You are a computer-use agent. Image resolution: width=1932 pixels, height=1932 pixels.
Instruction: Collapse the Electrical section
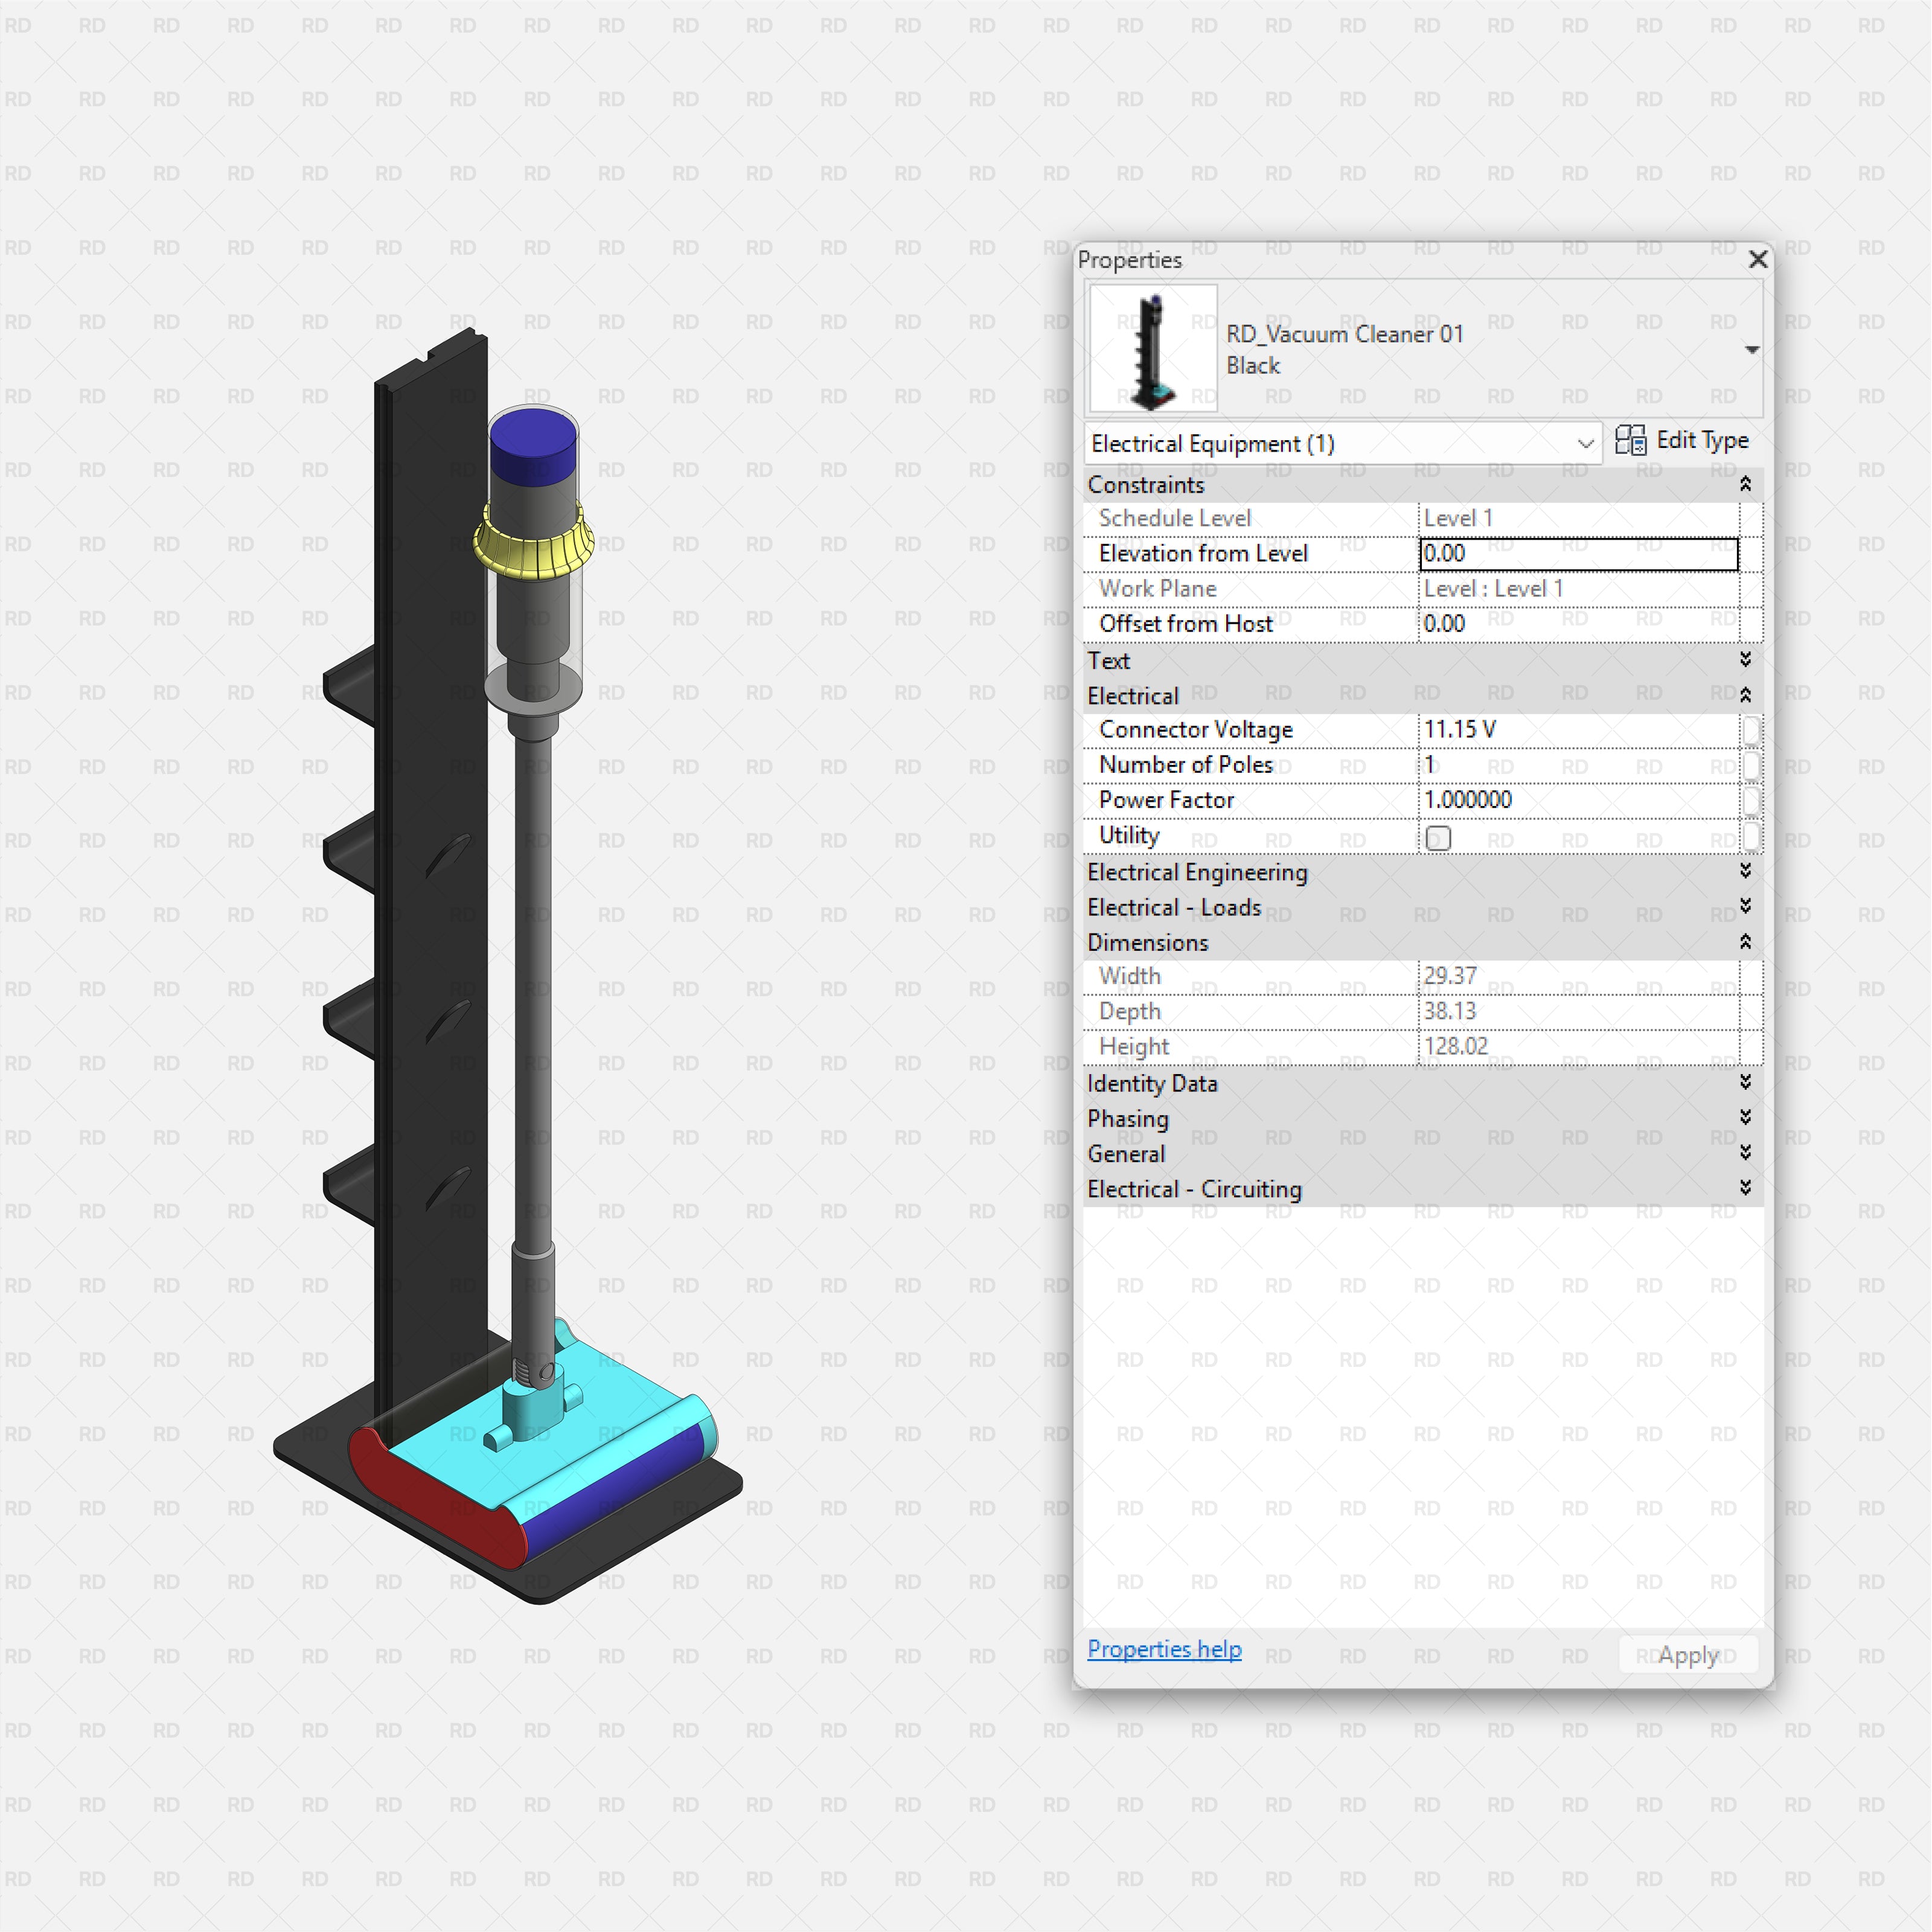(x=1746, y=694)
